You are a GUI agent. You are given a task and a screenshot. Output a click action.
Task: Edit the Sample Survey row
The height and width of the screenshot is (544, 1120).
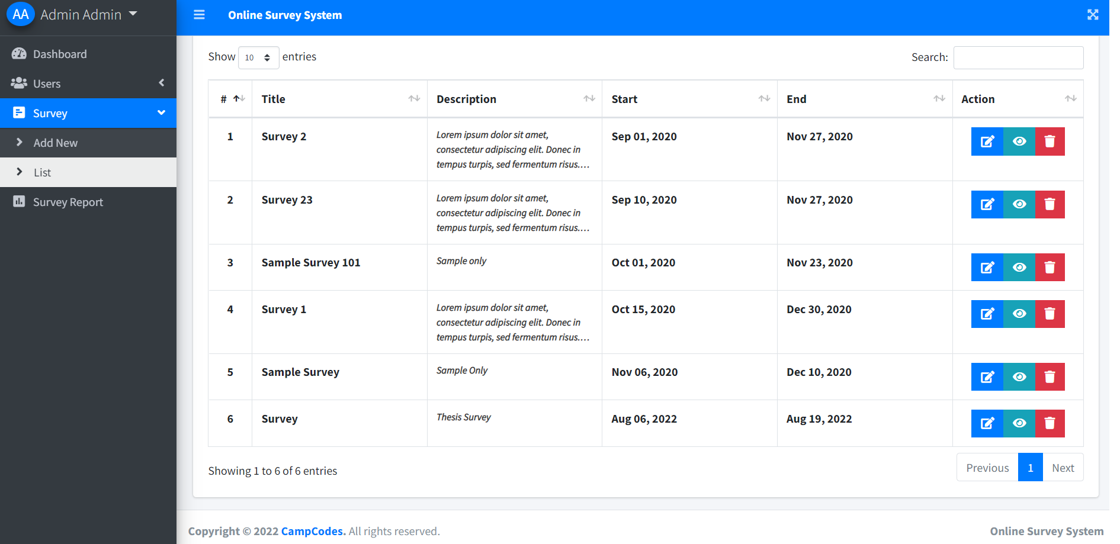pos(987,377)
